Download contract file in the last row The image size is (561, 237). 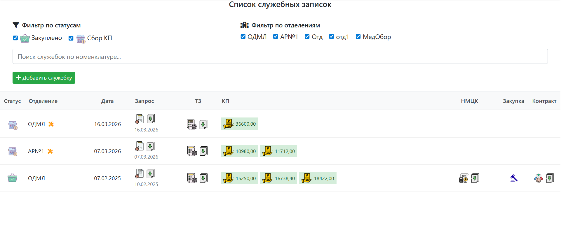pos(550,178)
